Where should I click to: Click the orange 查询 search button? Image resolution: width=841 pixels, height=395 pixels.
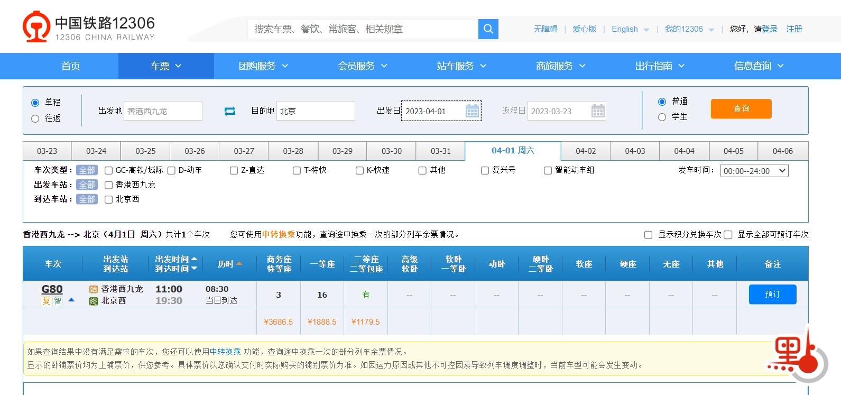click(741, 109)
